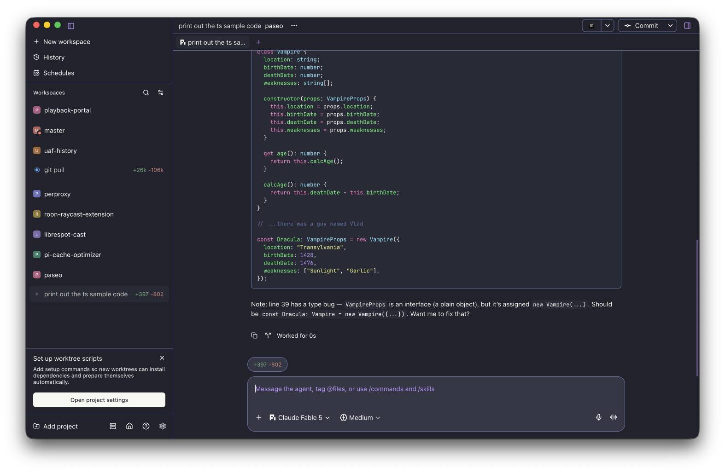725x473 pixels.
Task: Expand the dropdown arrow beside the terminal button
Action: pos(608,26)
